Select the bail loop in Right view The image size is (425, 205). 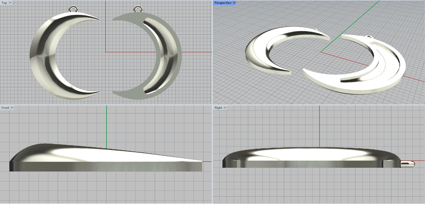point(408,164)
